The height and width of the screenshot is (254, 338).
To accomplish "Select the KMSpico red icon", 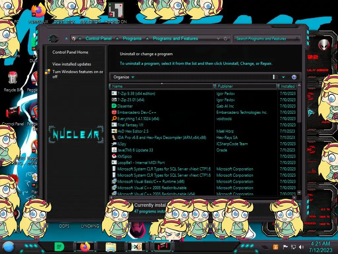I will pos(114,156).
